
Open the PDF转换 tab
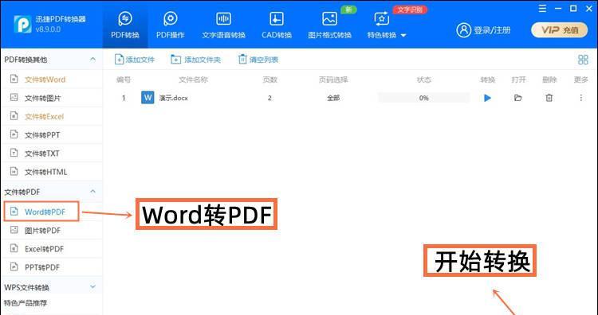click(124, 25)
